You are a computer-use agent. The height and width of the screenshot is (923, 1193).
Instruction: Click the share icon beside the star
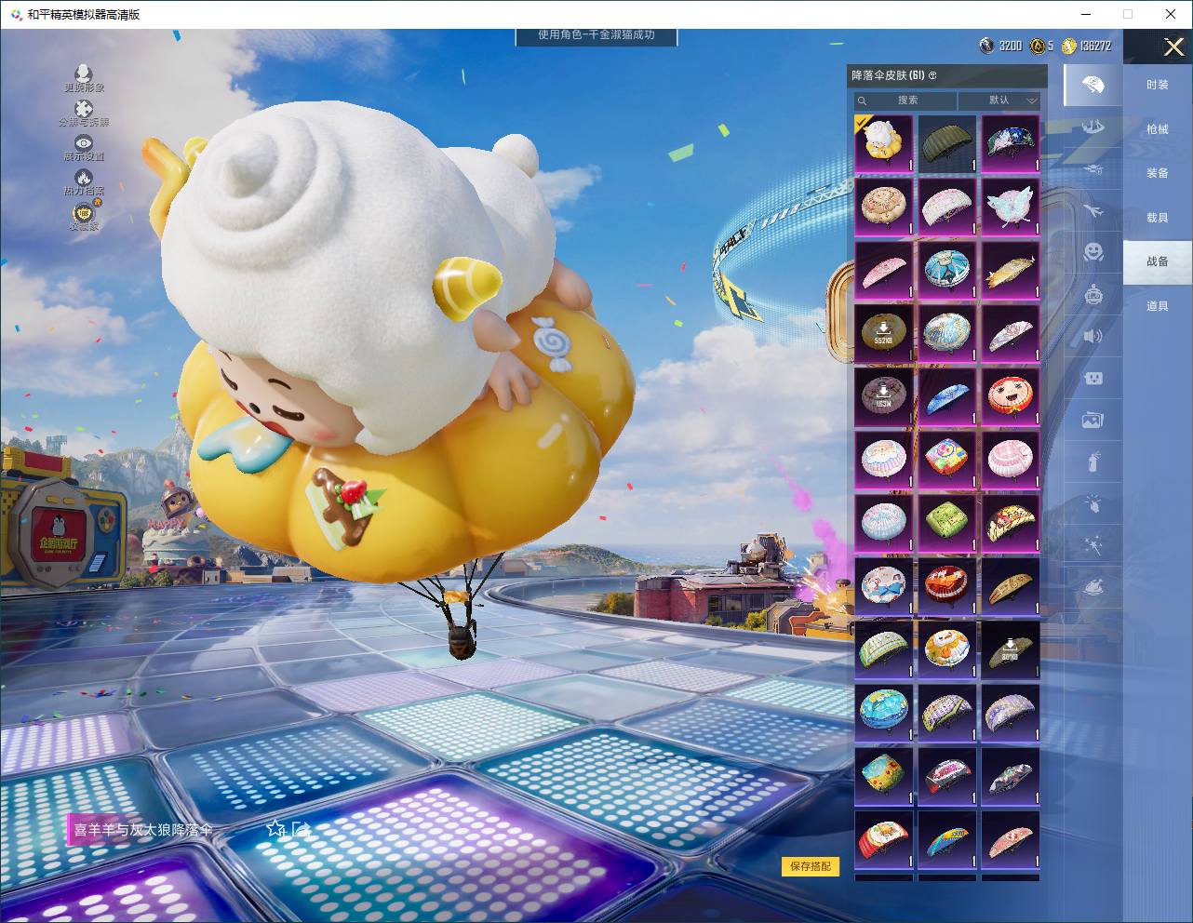300,828
